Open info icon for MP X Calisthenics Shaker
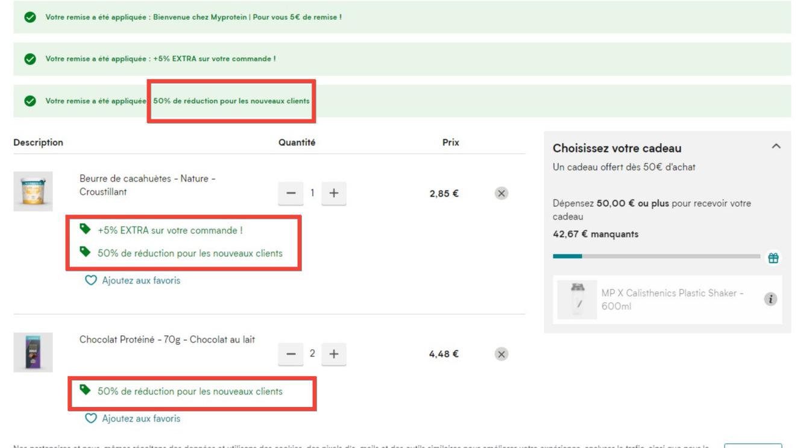The width and height of the screenshot is (809, 448). pyautogui.click(x=770, y=300)
